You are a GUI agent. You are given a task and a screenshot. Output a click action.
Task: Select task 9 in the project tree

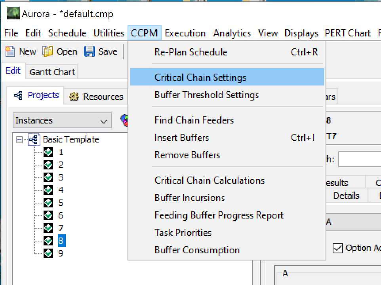(61, 253)
